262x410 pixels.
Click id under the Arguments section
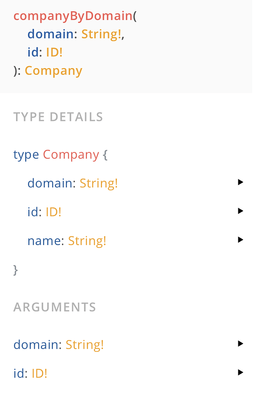(19, 373)
